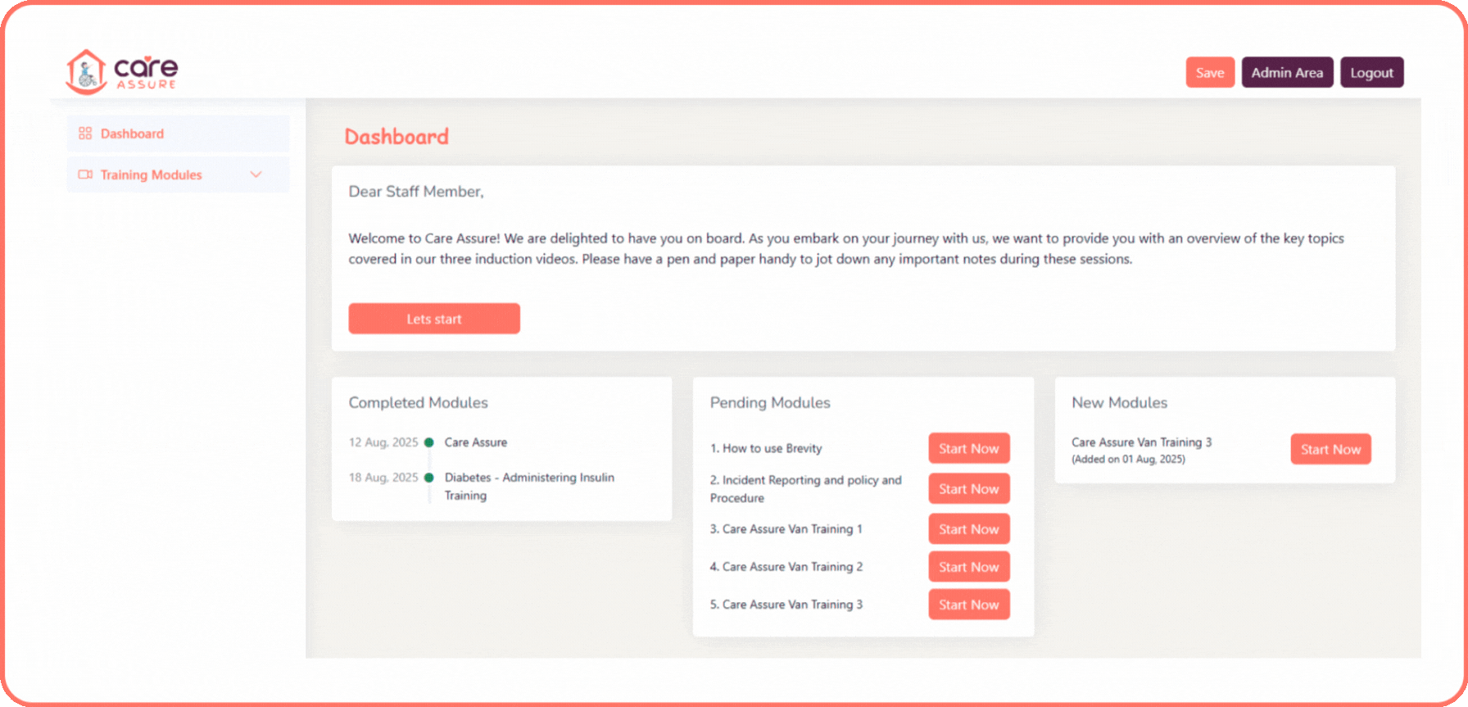Screen dimensions: 1468x707
Task: Open the Admin Area
Action: click(x=1287, y=73)
